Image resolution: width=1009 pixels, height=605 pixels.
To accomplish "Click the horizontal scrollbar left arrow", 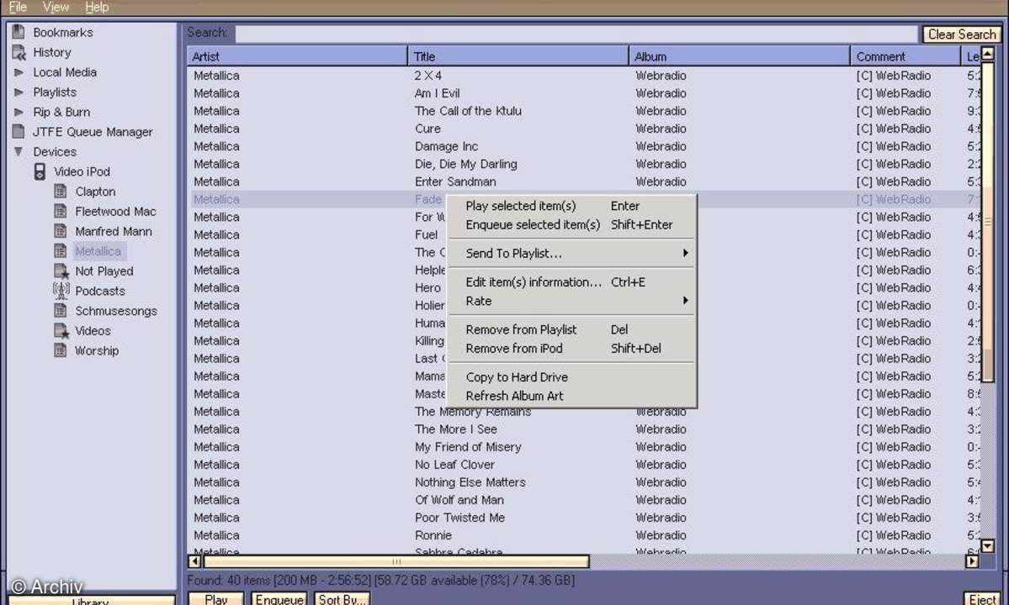I will coord(194,560).
